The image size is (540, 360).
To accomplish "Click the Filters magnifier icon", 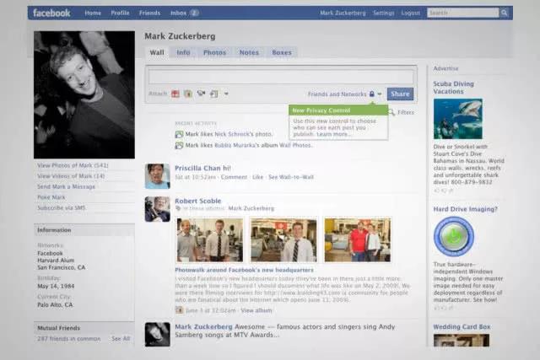I will point(391,112).
